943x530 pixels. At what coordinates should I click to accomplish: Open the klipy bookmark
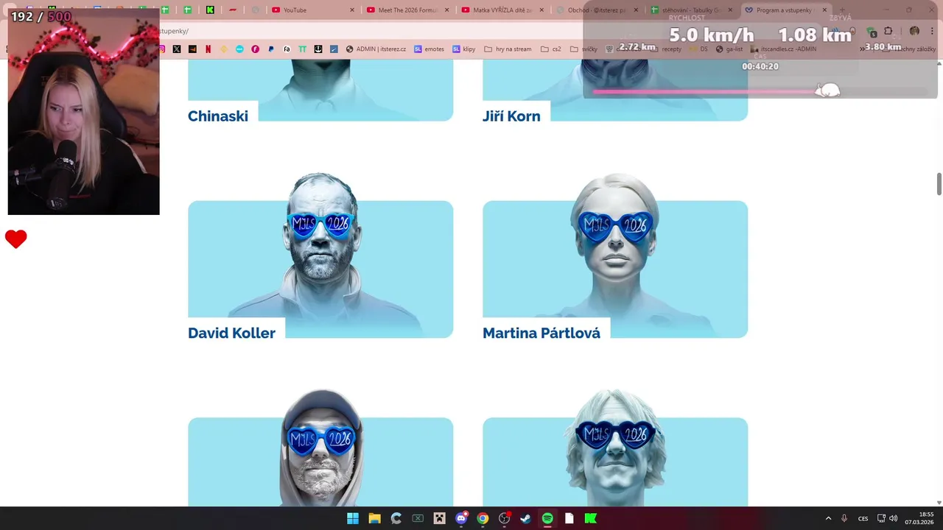464,49
